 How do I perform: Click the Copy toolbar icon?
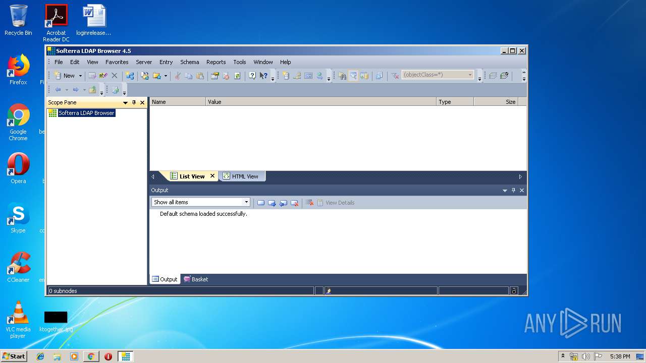pyautogui.click(x=189, y=76)
